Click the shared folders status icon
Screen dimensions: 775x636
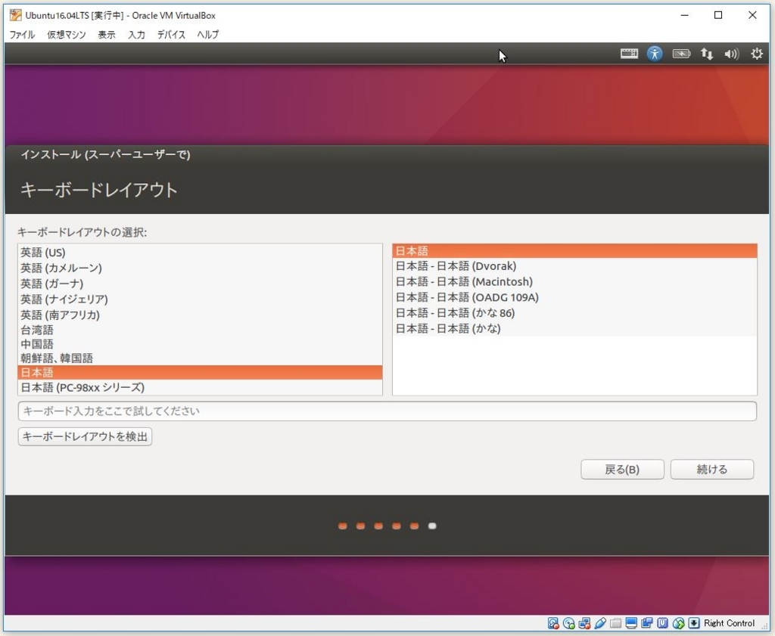tap(615, 623)
